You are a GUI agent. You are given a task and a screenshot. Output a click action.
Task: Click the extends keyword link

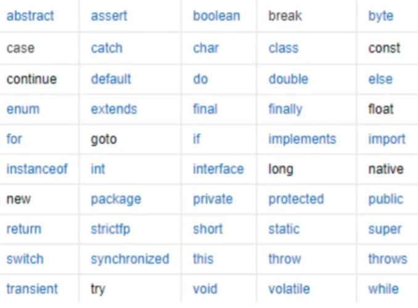(114, 109)
